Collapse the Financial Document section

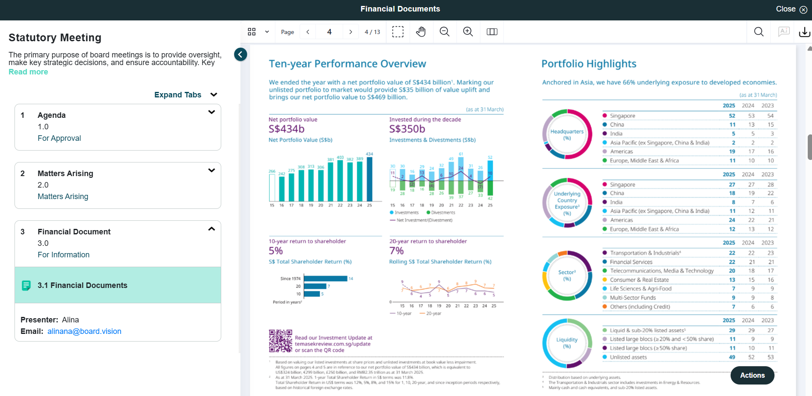[x=211, y=229]
